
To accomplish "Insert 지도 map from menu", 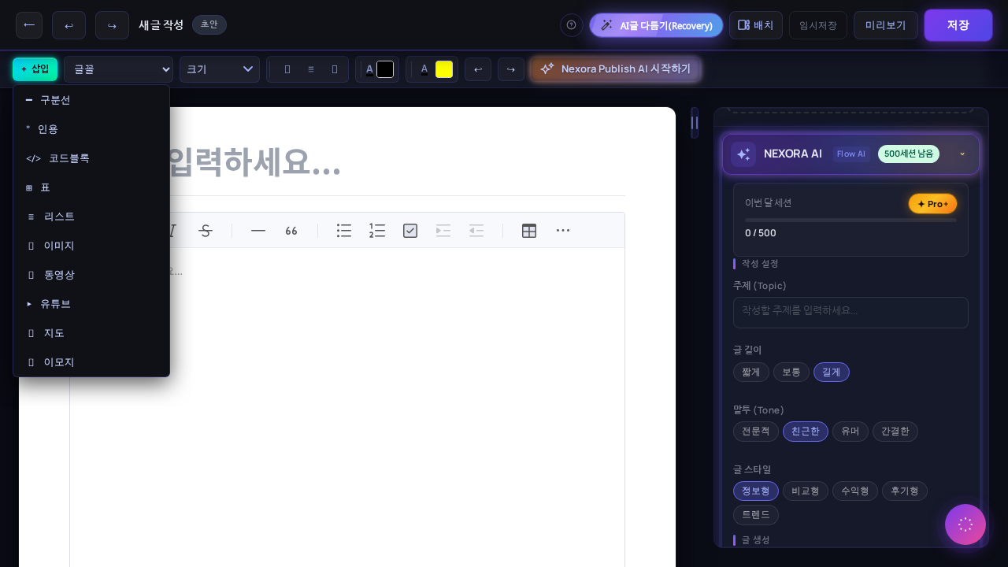I will [x=91, y=333].
